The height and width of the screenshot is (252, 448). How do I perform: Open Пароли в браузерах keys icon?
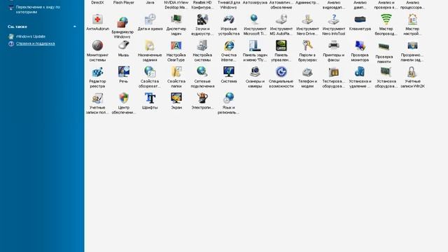307,45
